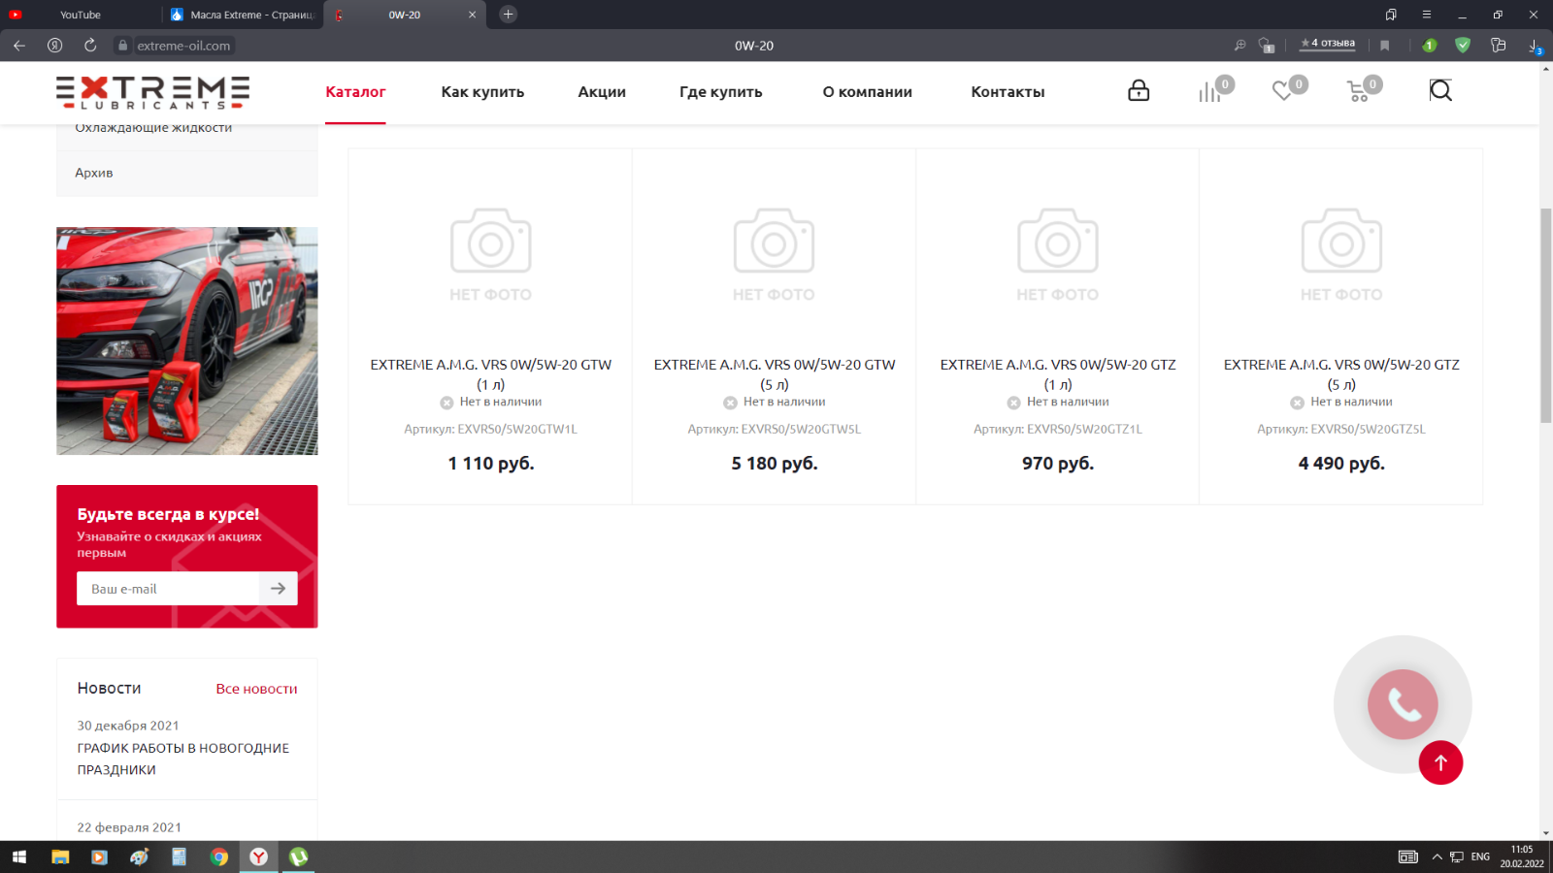Click the Ваш e-mail input field
1553x873 pixels.
pyautogui.click(x=168, y=589)
